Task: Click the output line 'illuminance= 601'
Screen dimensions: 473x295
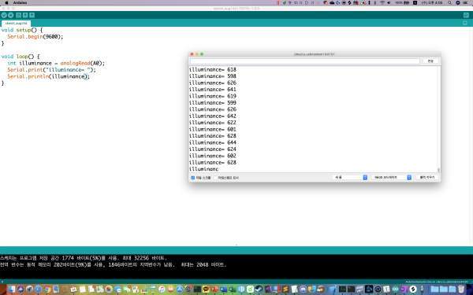Action: tap(213, 129)
